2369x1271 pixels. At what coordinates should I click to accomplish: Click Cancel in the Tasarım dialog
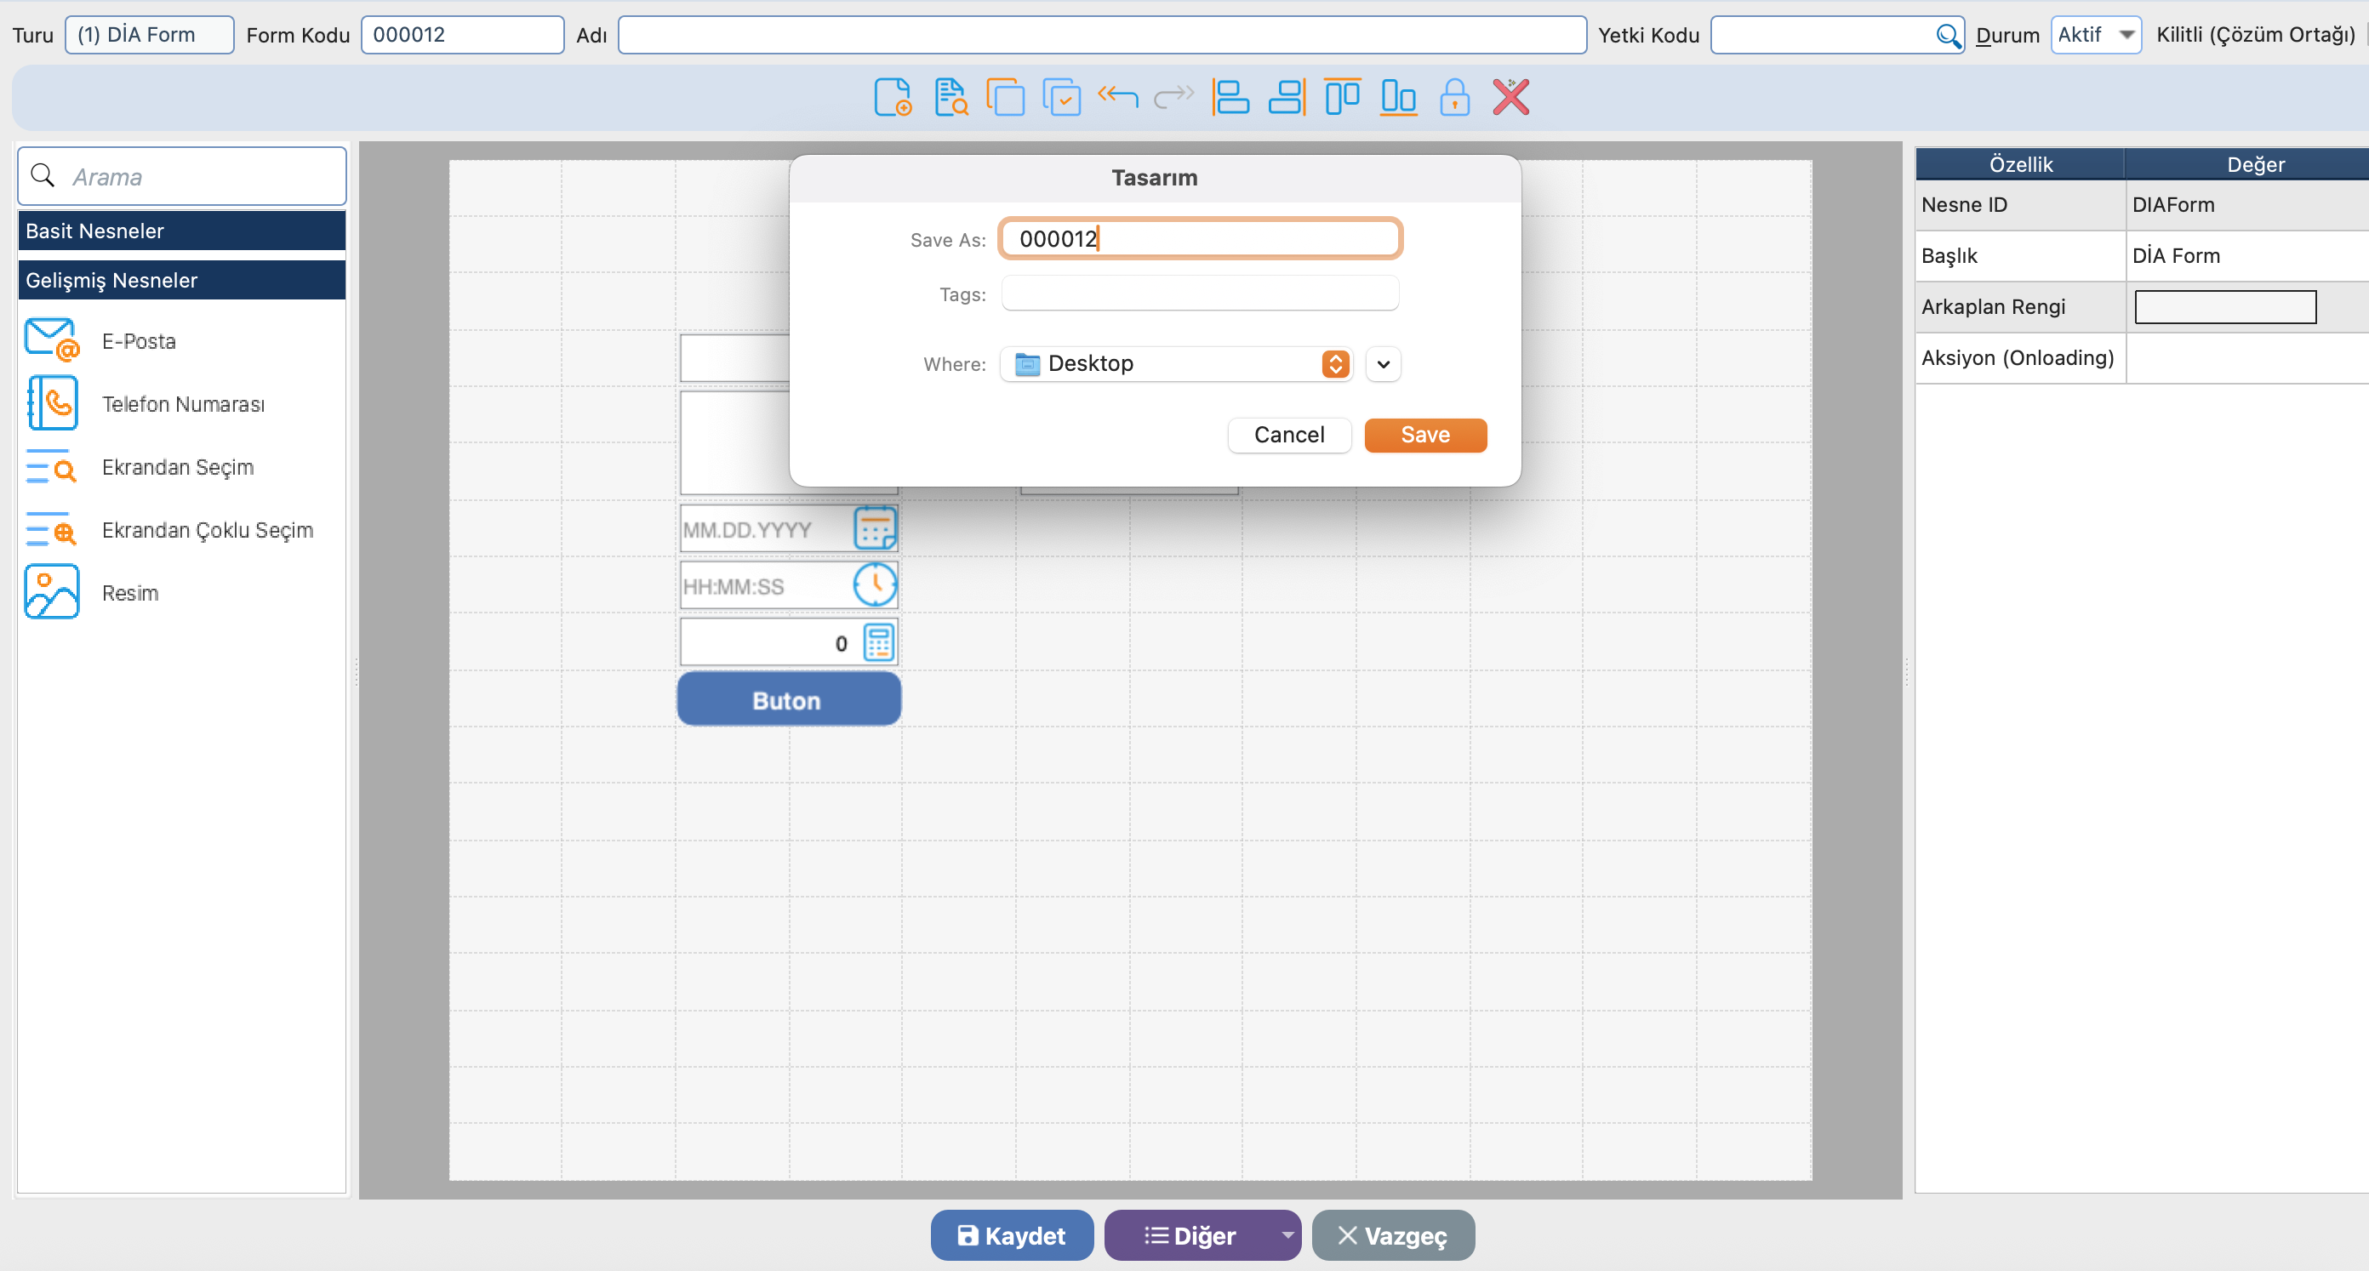pos(1288,435)
